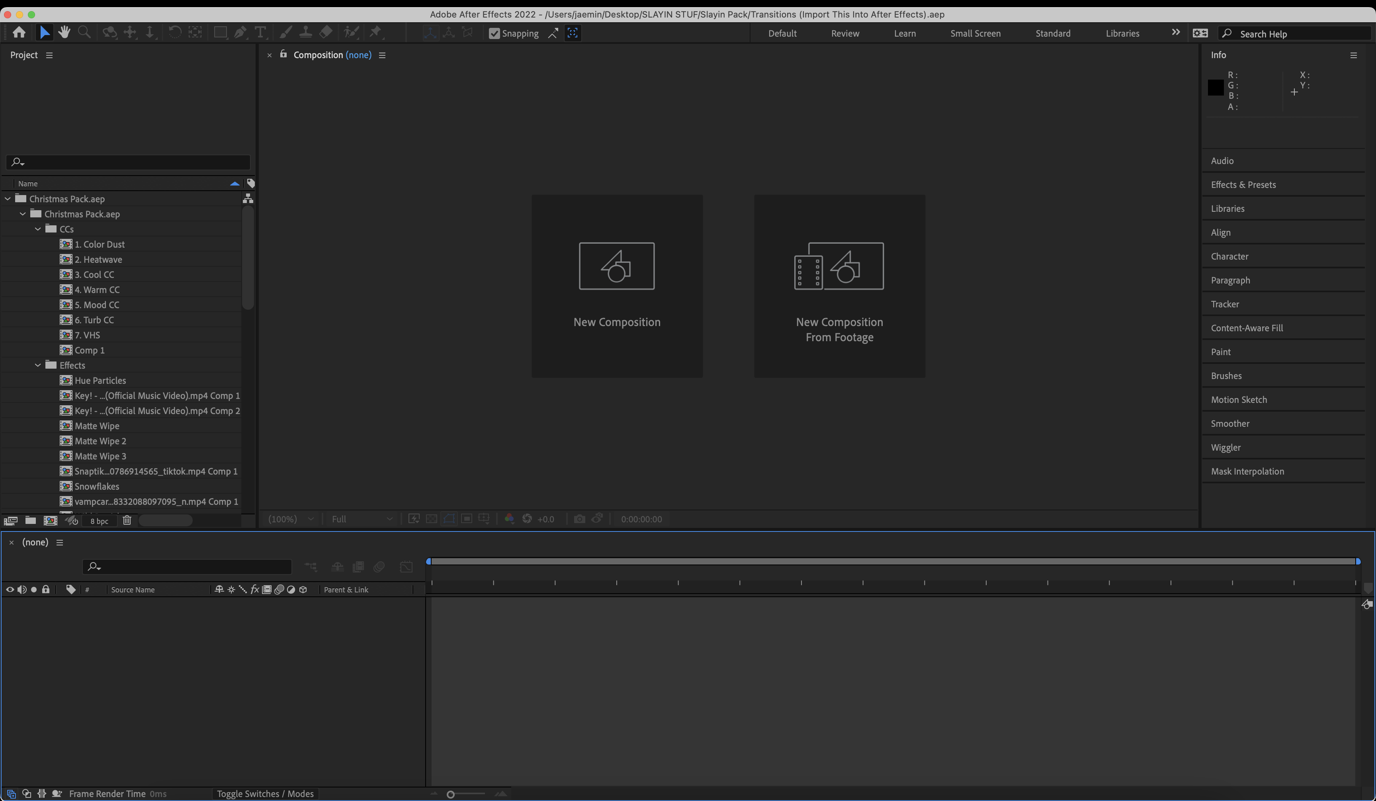Take a Snapshot in the Composition panel

pos(580,519)
